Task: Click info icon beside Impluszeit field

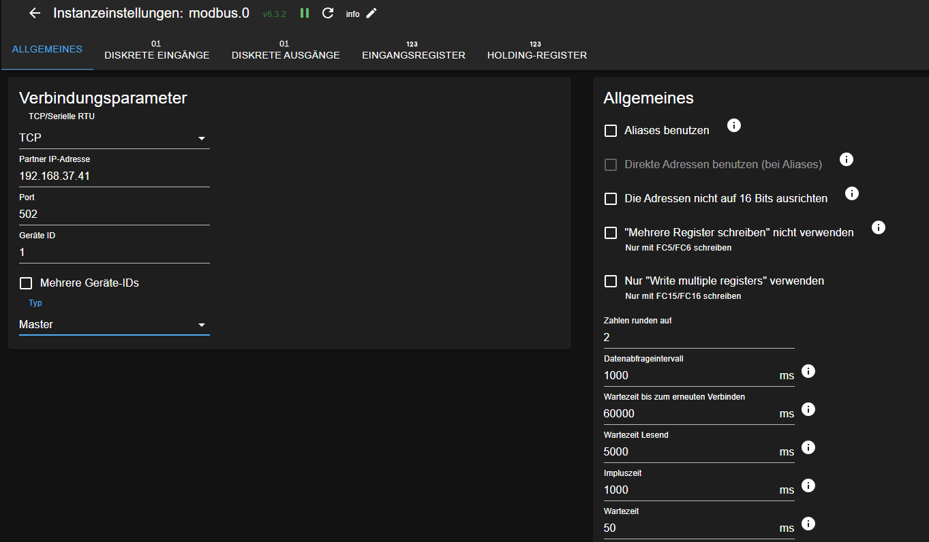Action: pos(808,485)
